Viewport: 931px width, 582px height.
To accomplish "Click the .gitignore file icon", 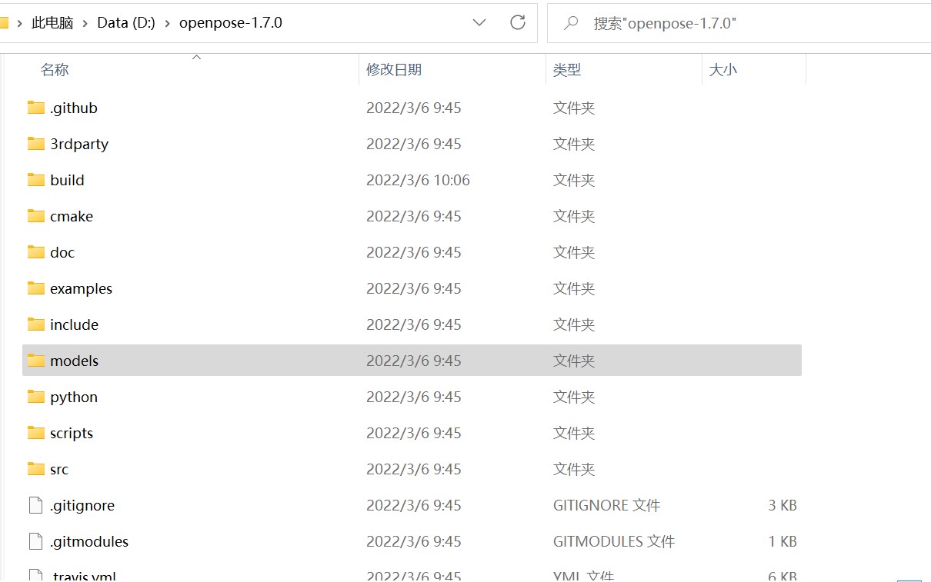I will coord(34,505).
